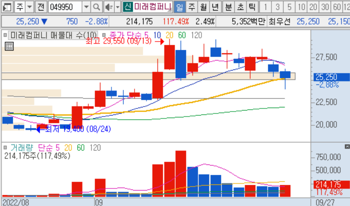Click the 22,500 price axis label
This screenshot has height=206, width=350.
click(x=326, y=102)
